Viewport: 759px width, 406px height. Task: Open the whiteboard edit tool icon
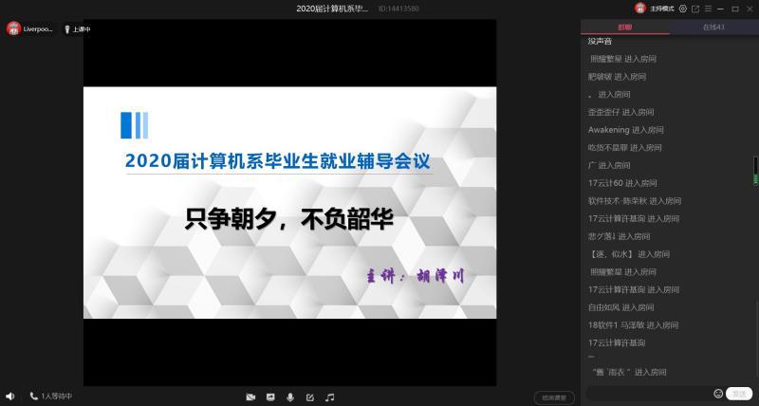click(310, 397)
